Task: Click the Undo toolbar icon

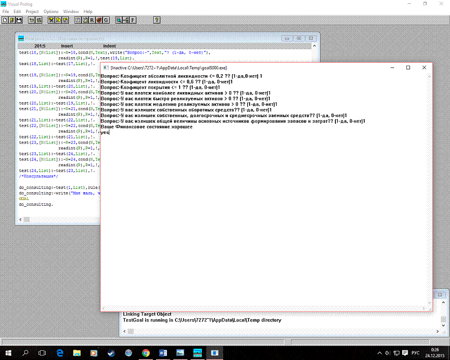Action: tap(31, 20)
